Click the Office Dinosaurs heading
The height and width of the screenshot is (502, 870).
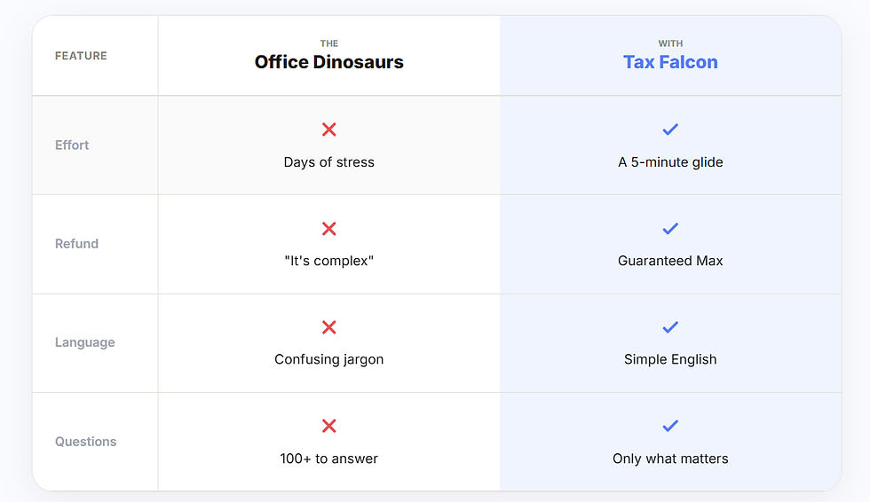pos(329,61)
